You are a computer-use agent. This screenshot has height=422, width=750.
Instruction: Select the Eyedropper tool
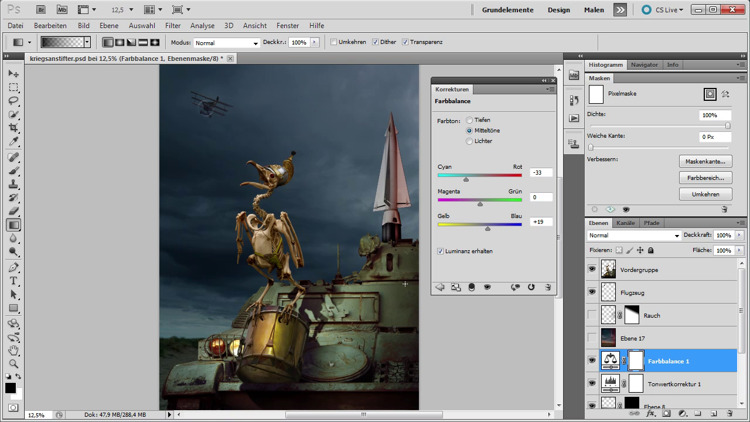tap(13, 141)
